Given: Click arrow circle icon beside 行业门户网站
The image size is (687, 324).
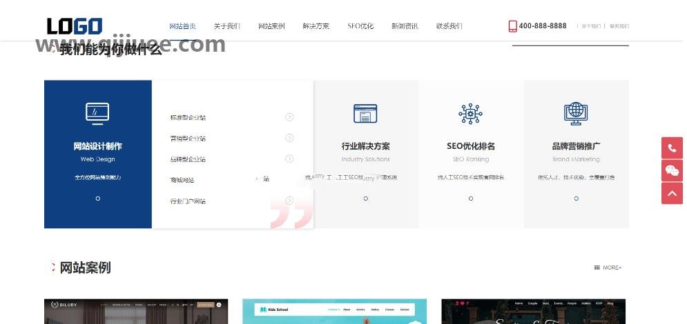Looking at the screenshot, I should (x=289, y=201).
